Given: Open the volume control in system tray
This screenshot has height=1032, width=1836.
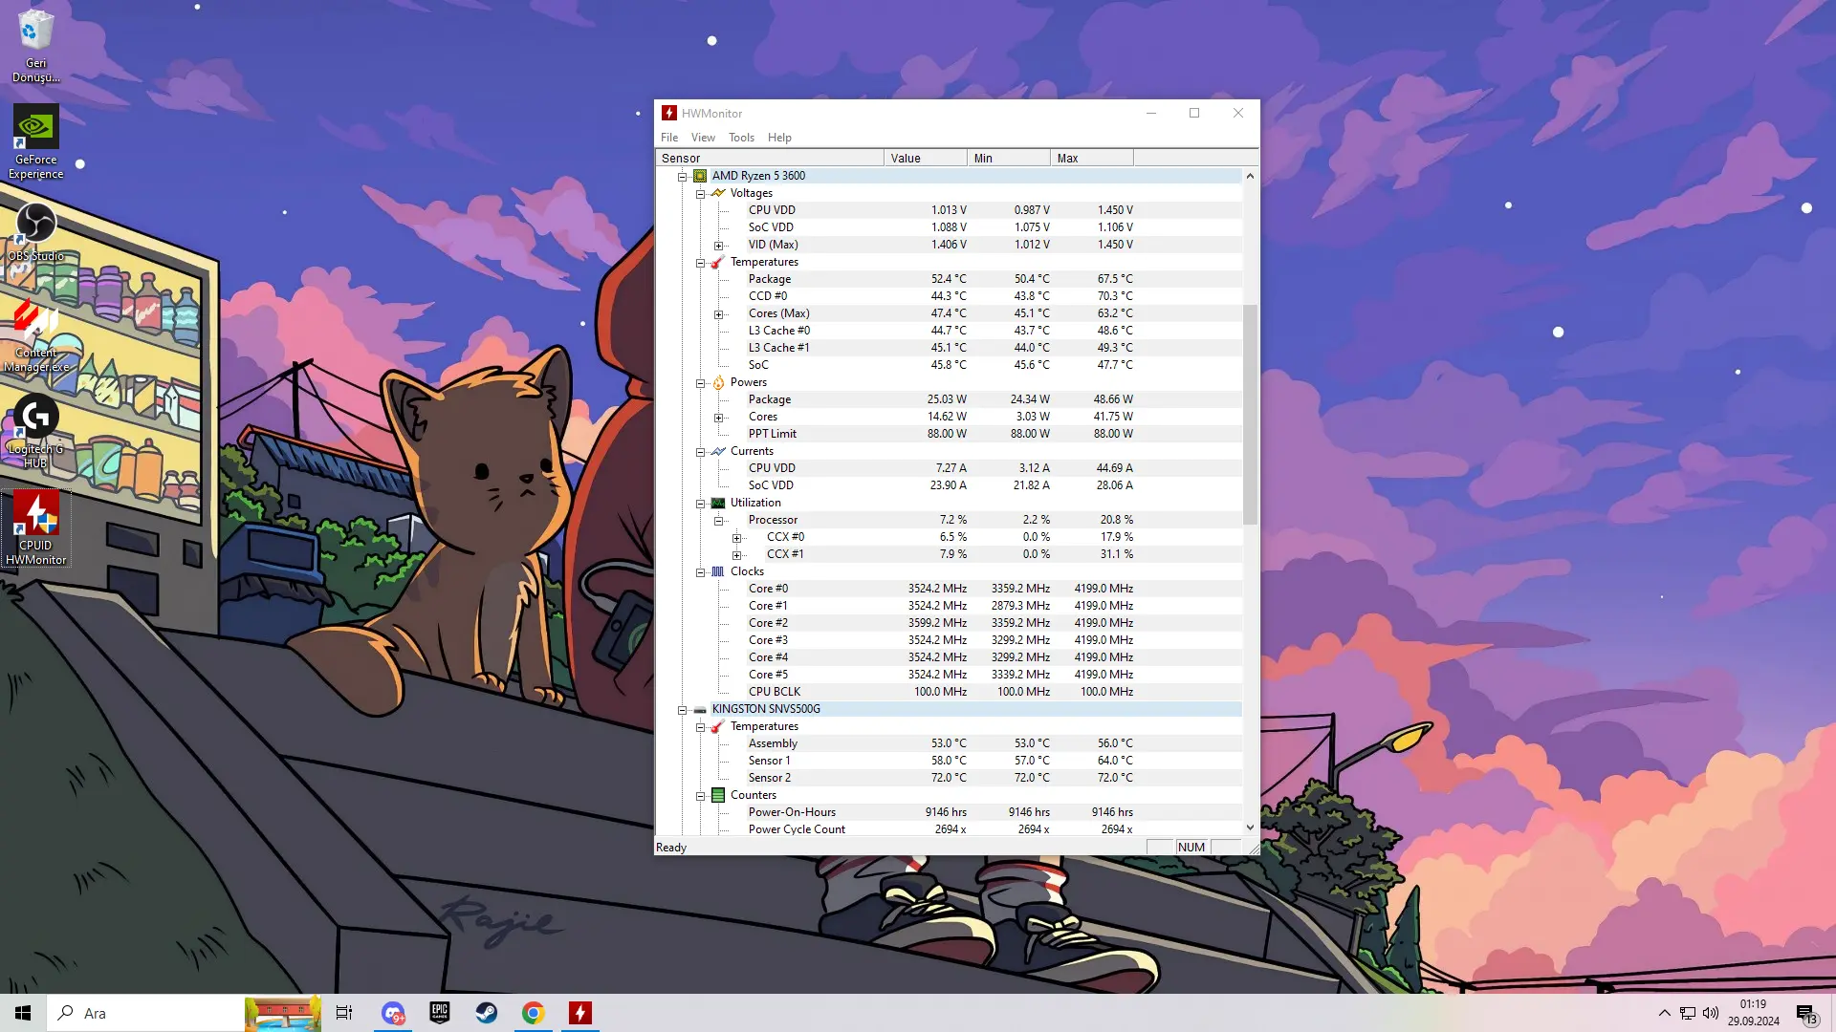Looking at the screenshot, I should pos(1711,1013).
